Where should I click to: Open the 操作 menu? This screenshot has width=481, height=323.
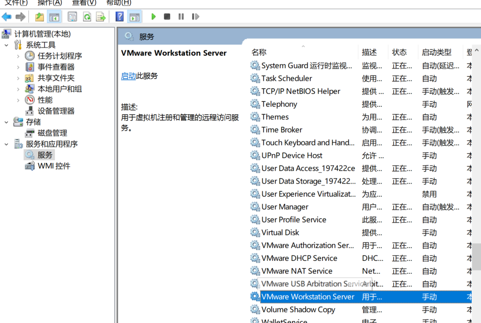tap(50, 3)
